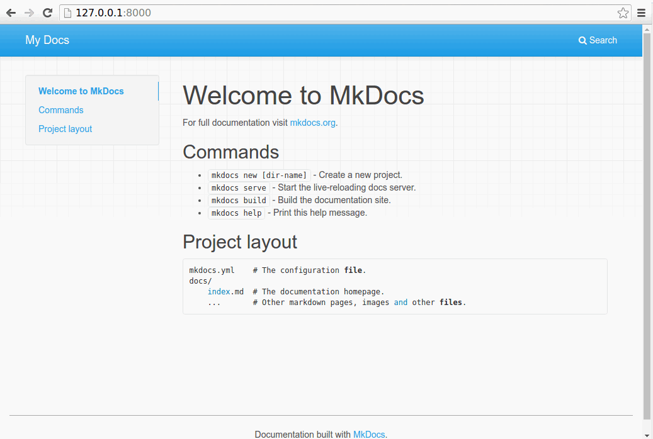Image resolution: width=653 pixels, height=439 pixels.
Task: Open the browser hamburger menu
Action: (x=641, y=13)
